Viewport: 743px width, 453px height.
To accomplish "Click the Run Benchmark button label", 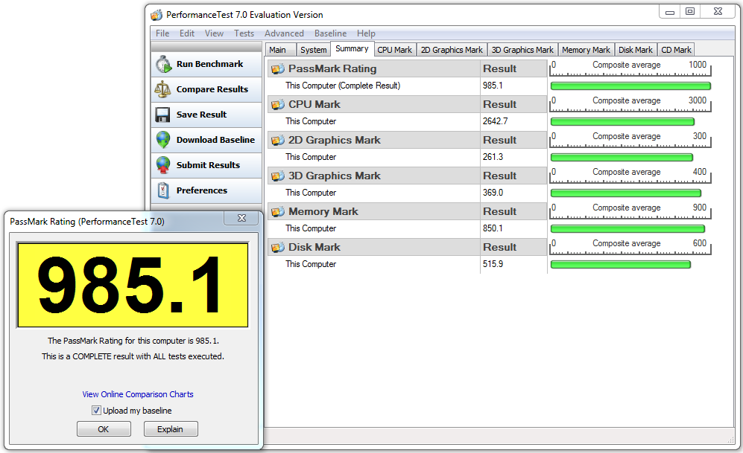I will [x=210, y=64].
